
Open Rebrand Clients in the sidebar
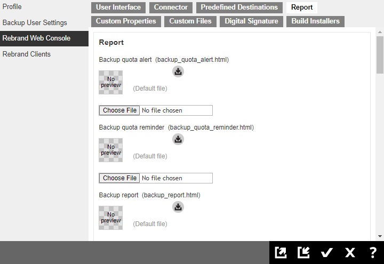[27, 54]
